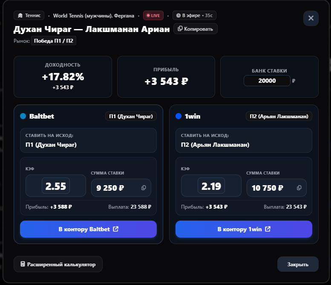The image size is (331, 285).
Task: Click the external-link icon on the 1win button
Action: pos(268,229)
